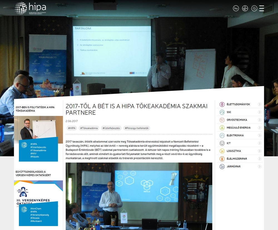Viewport: 278px width, 230px height.
Task: Open the ICT sector page
Action: coord(229,143)
